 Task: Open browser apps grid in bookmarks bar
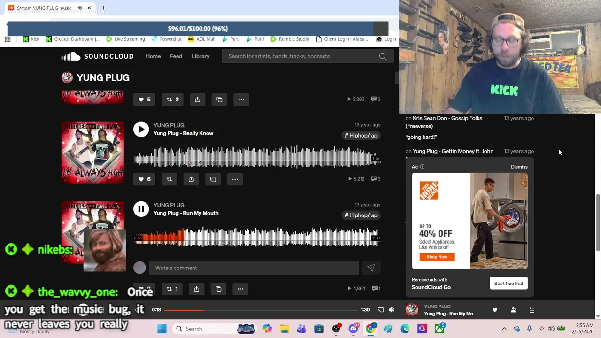tap(8, 39)
